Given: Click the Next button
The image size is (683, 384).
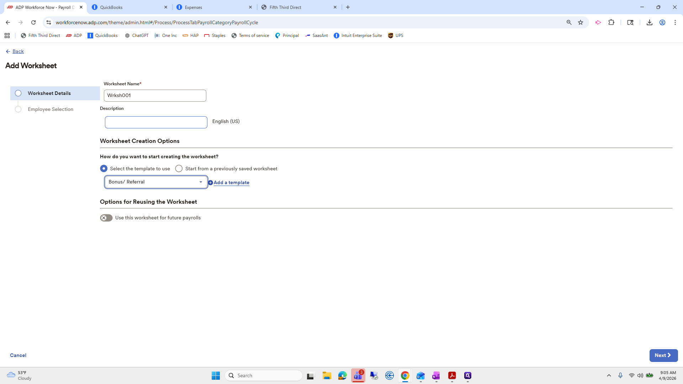Looking at the screenshot, I should click(x=663, y=355).
